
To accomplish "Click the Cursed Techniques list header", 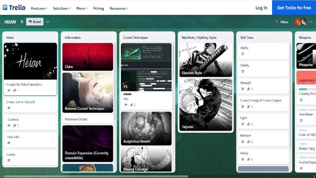I will point(135,37).
